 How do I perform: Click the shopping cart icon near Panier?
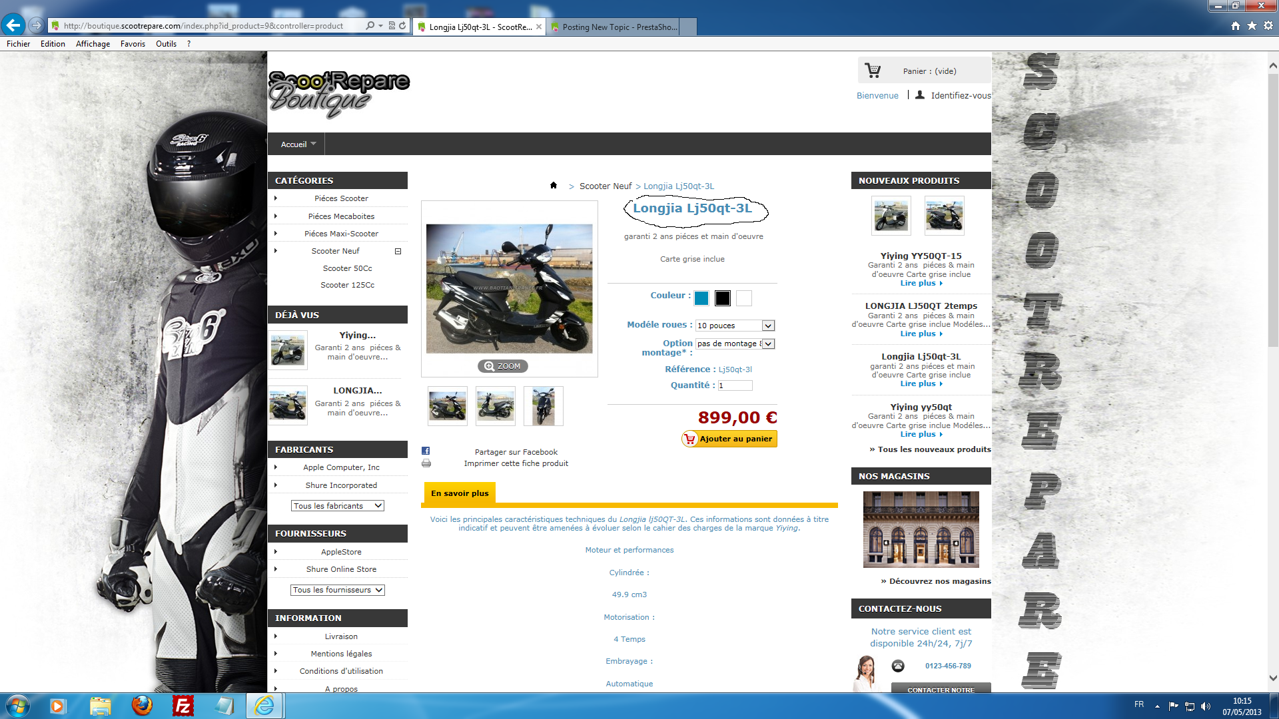(x=873, y=70)
